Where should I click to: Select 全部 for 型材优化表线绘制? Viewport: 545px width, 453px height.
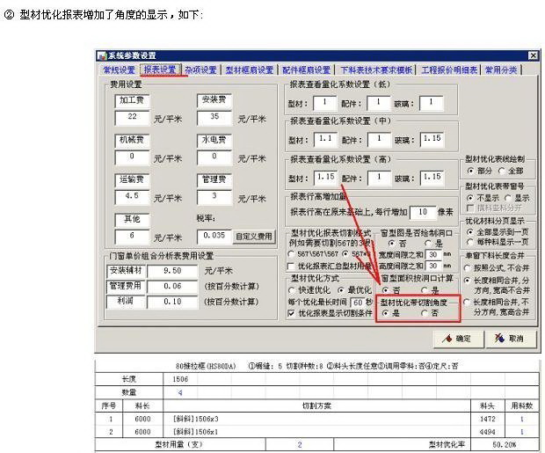tap(501, 171)
